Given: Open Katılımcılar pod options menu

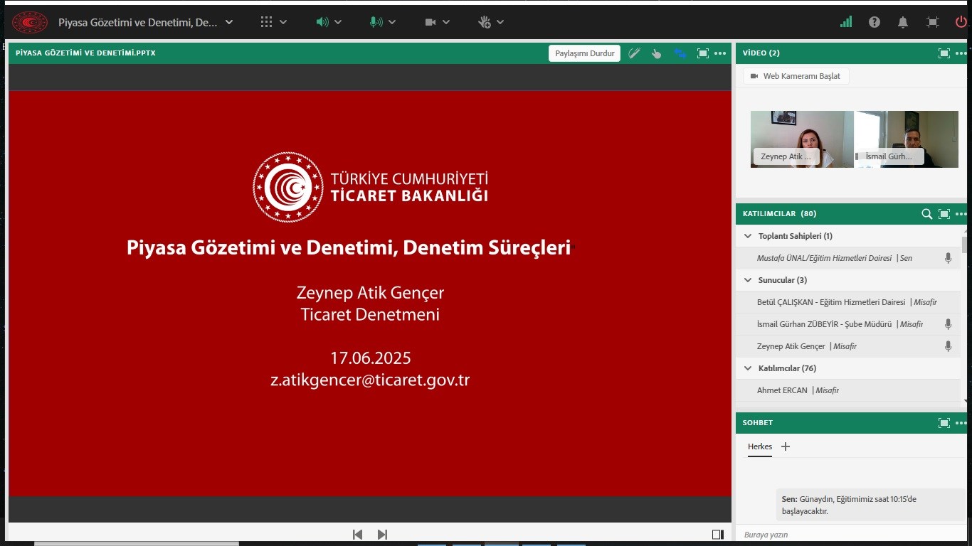Looking at the screenshot, I should point(961,214).
